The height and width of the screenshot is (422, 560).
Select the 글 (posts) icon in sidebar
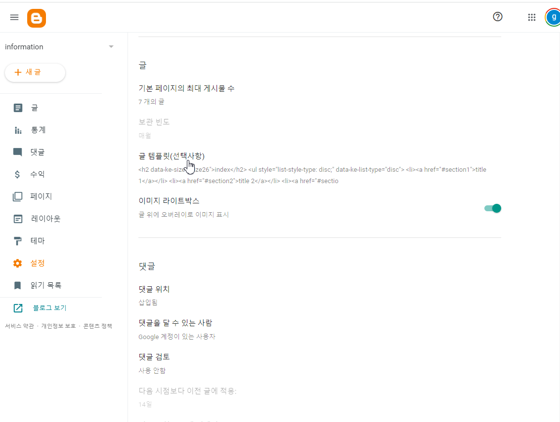[x=18, y=108]
